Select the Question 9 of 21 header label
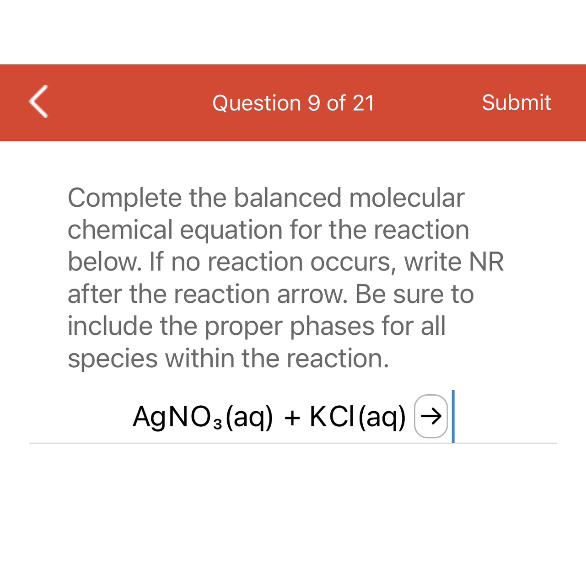586x580 pixels. click(x=293, y=102)
